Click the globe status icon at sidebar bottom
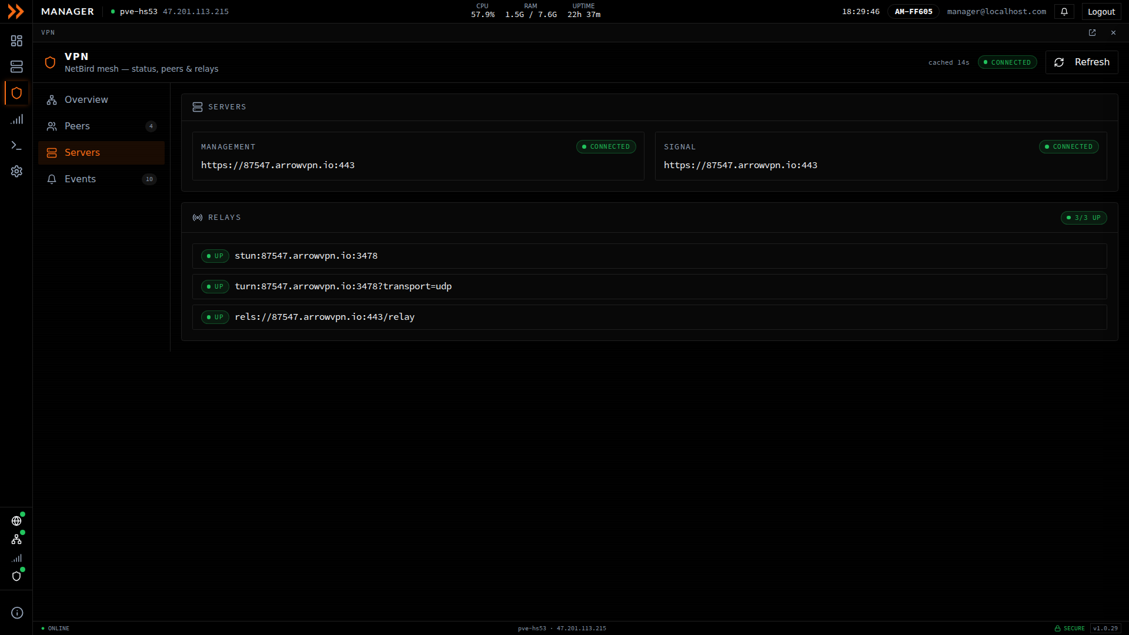 pyautogui.click(x=16, y=521)
